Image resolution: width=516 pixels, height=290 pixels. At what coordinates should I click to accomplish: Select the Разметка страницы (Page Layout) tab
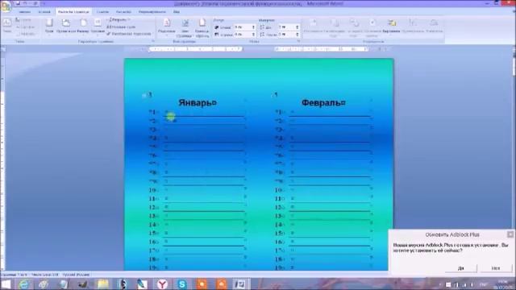(x=73, y=12)
